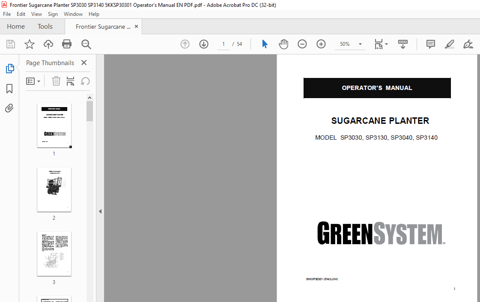
Task: Toggle the Page Thumbnails sidebar icon
Action: click(x=9, y=68)
